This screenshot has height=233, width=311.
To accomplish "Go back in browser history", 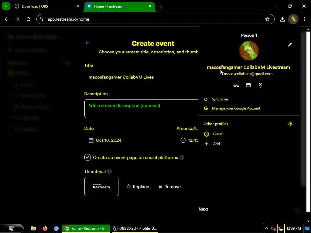I will 7,19.
